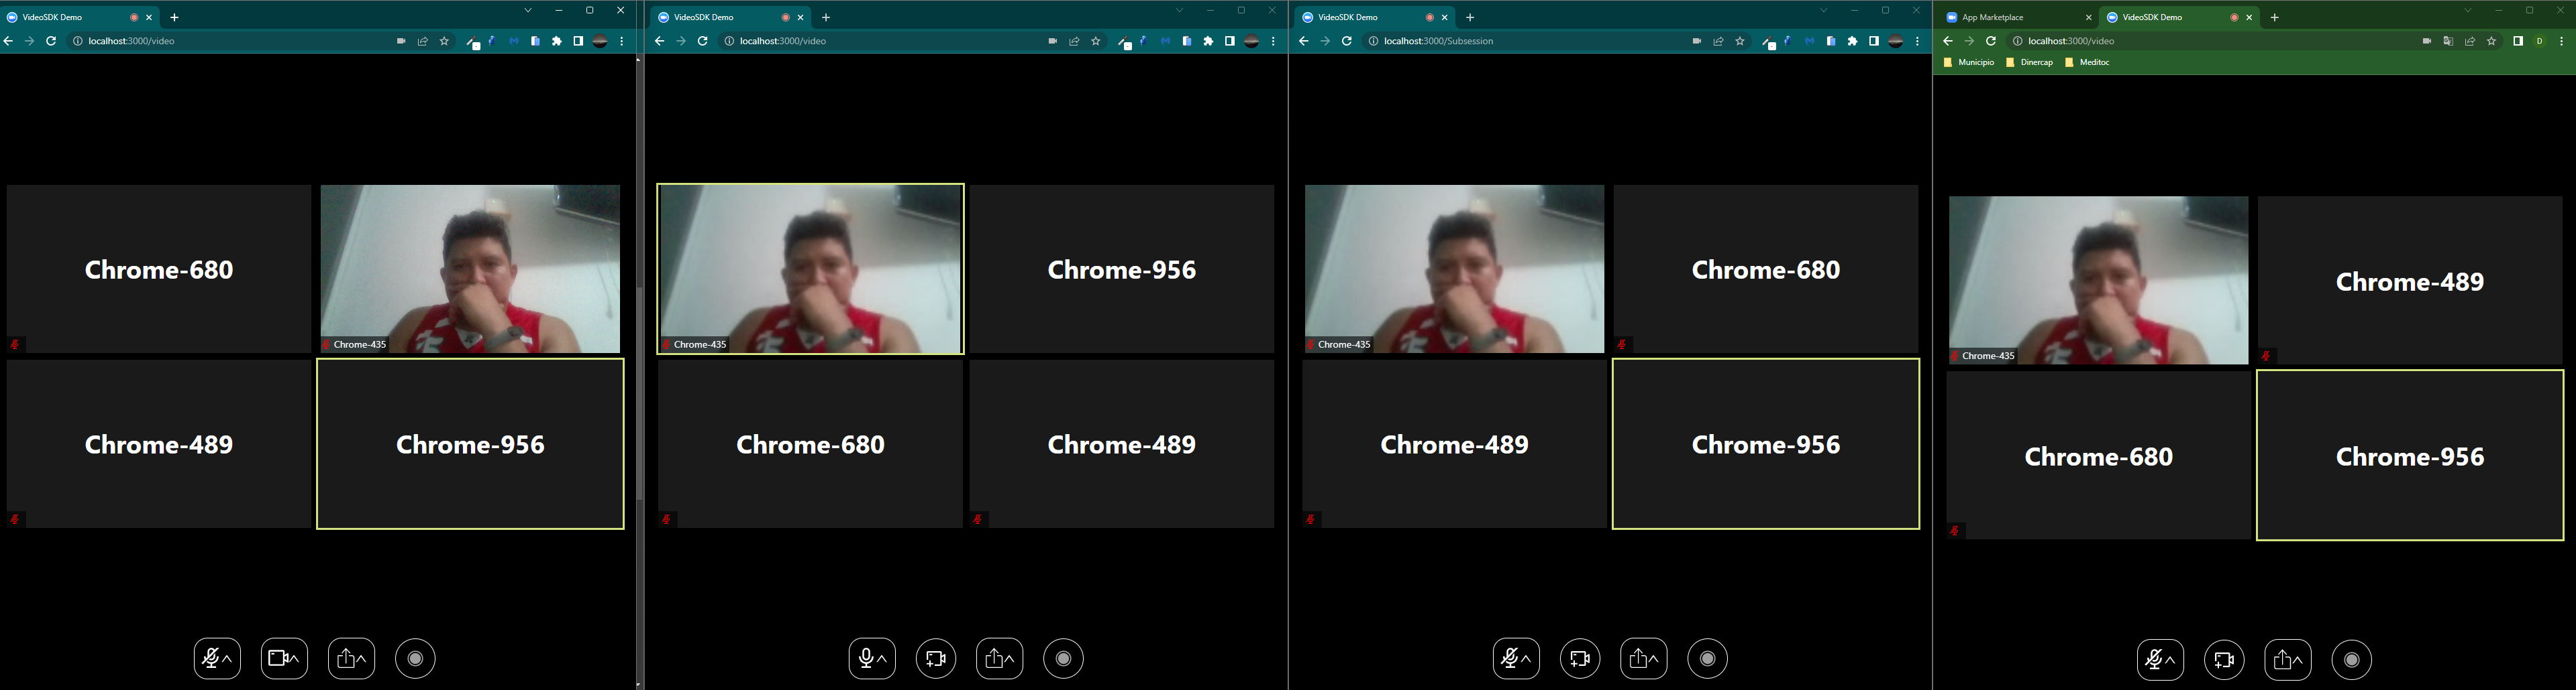This screenshot has width=2576, height=690.
Task: Select Chrome-680 tile in second window from left
Action: (810, 443)
